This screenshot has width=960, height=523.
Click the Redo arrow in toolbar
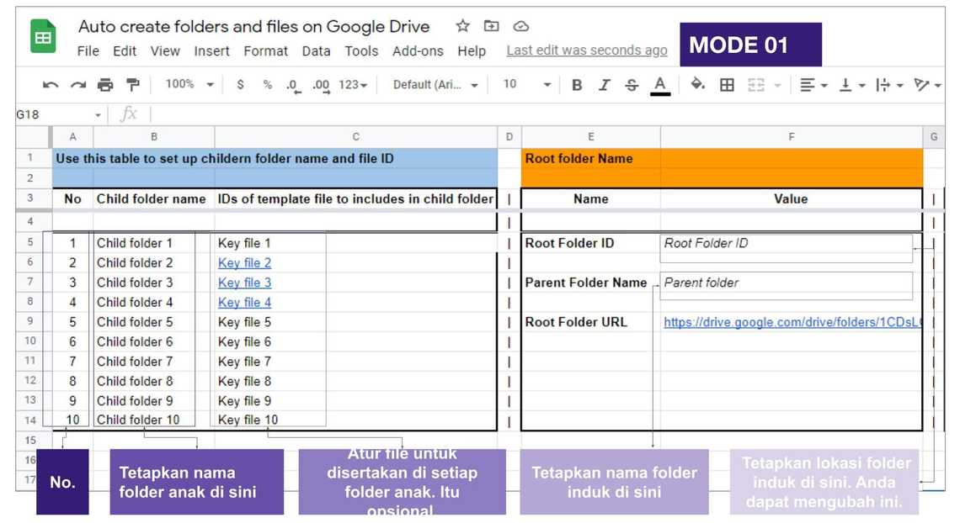(77, 85)
